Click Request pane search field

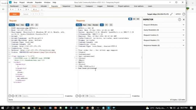(43, 96)
